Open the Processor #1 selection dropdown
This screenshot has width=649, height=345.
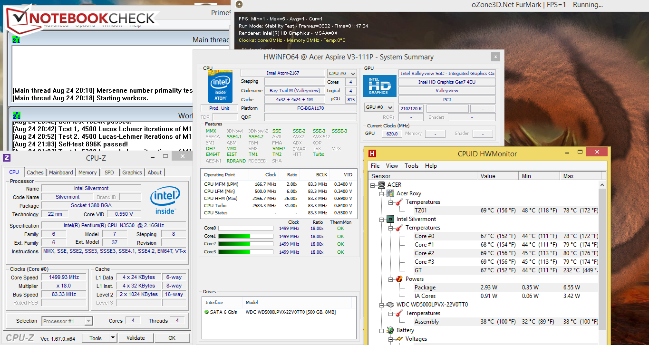pos(67,321)
